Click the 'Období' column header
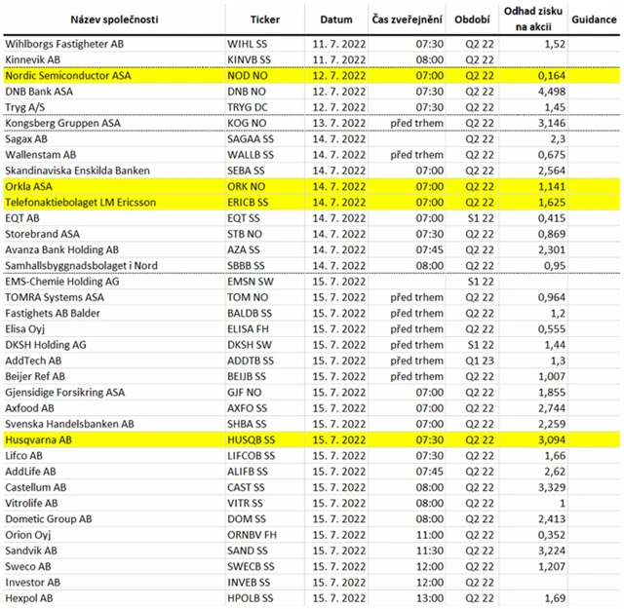 click(472, 19)
